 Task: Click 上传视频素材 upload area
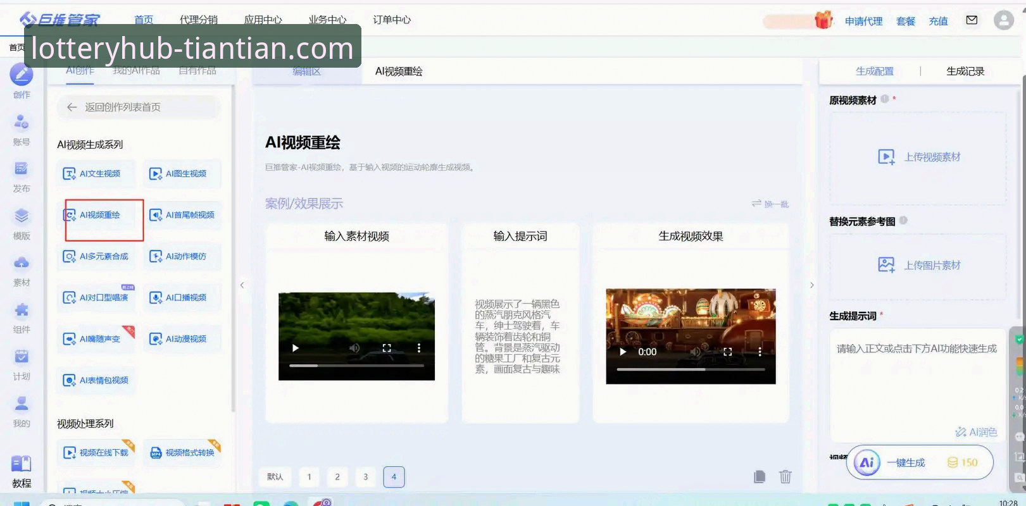(x=918, y=157)
